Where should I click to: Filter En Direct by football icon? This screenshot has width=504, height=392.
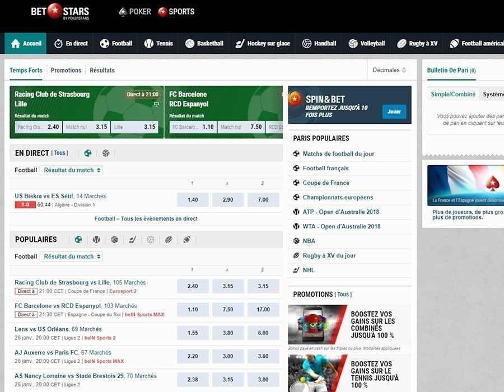click(88, 153)
